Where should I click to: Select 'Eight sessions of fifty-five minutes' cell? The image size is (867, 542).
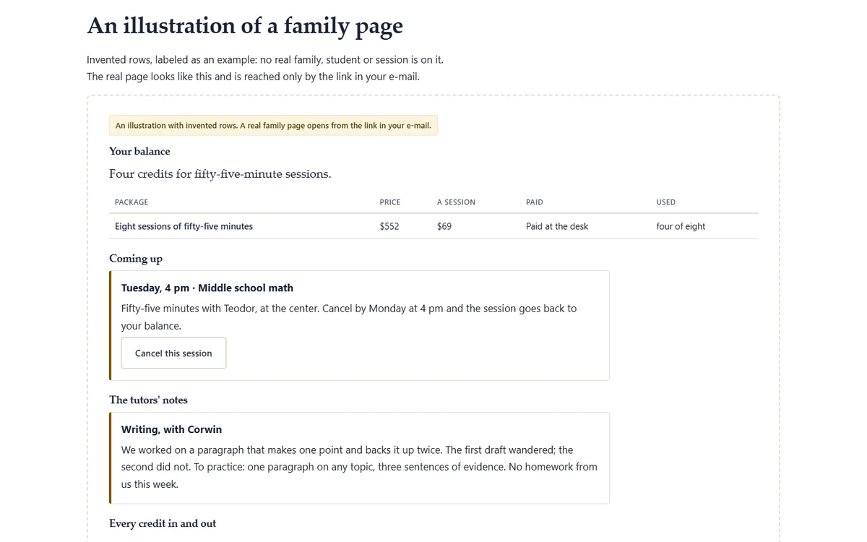[x=184, y=226]
